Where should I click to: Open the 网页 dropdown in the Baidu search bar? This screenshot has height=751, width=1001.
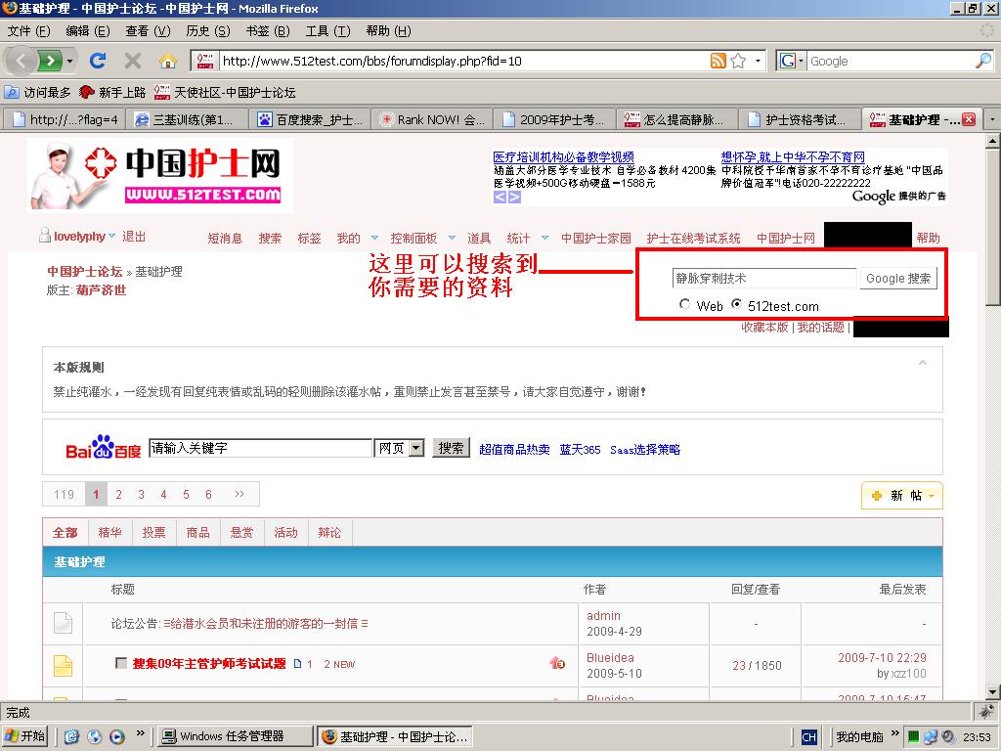415,448
